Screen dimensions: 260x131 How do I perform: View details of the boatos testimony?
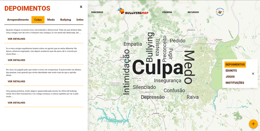(x=17, y=60)
